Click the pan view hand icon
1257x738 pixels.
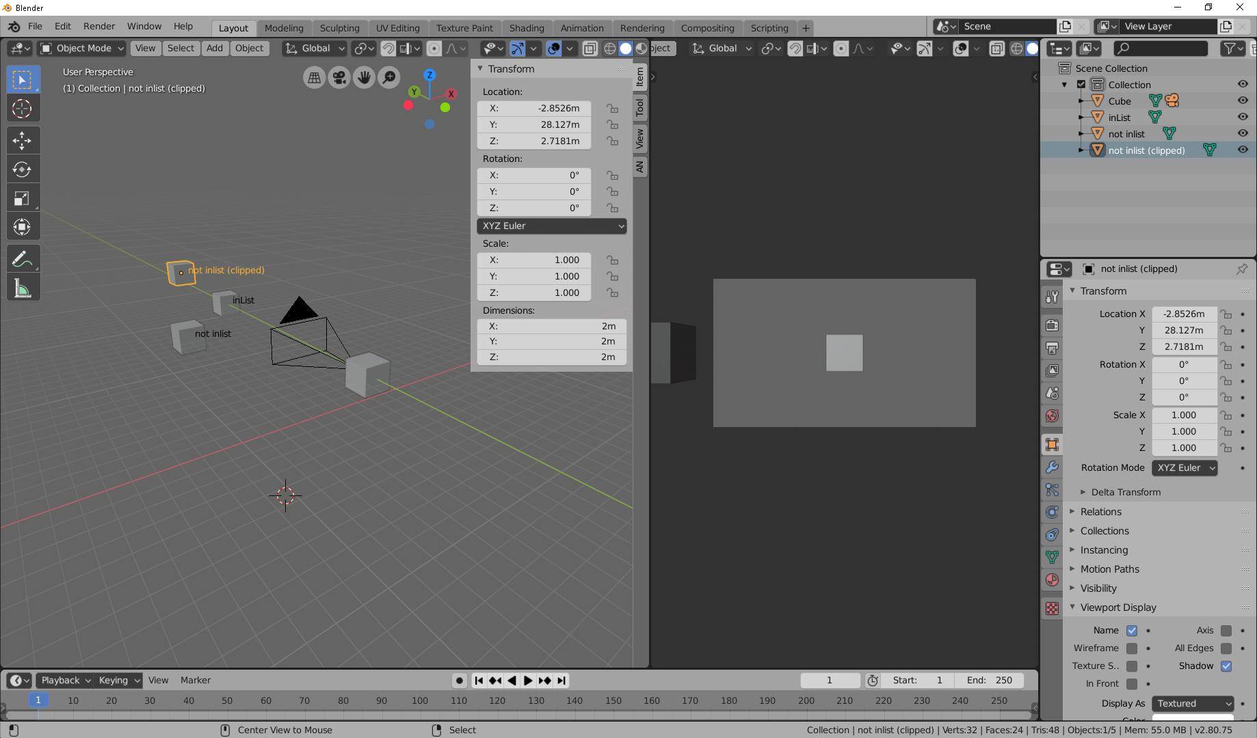coord(364,77)
